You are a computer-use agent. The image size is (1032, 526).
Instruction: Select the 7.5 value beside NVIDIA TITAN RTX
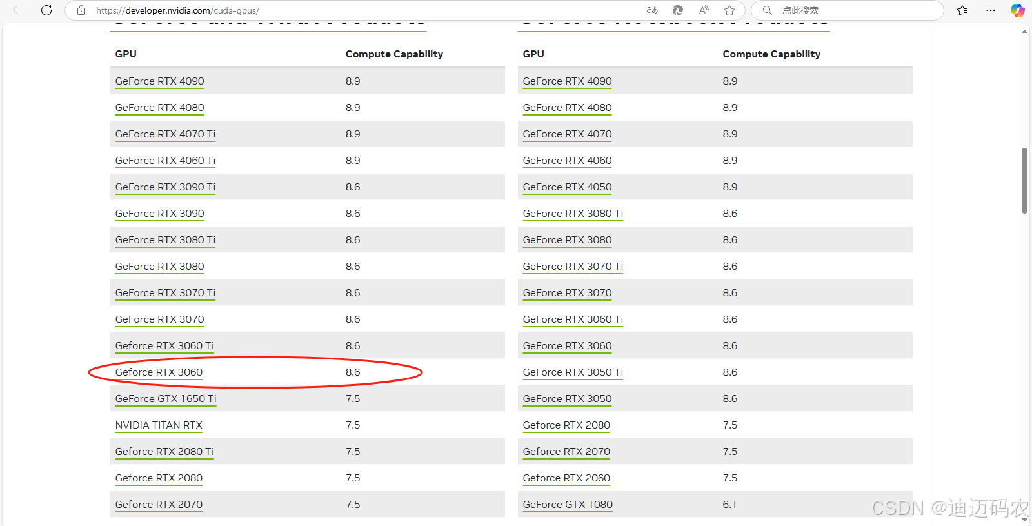pos(353,425)
